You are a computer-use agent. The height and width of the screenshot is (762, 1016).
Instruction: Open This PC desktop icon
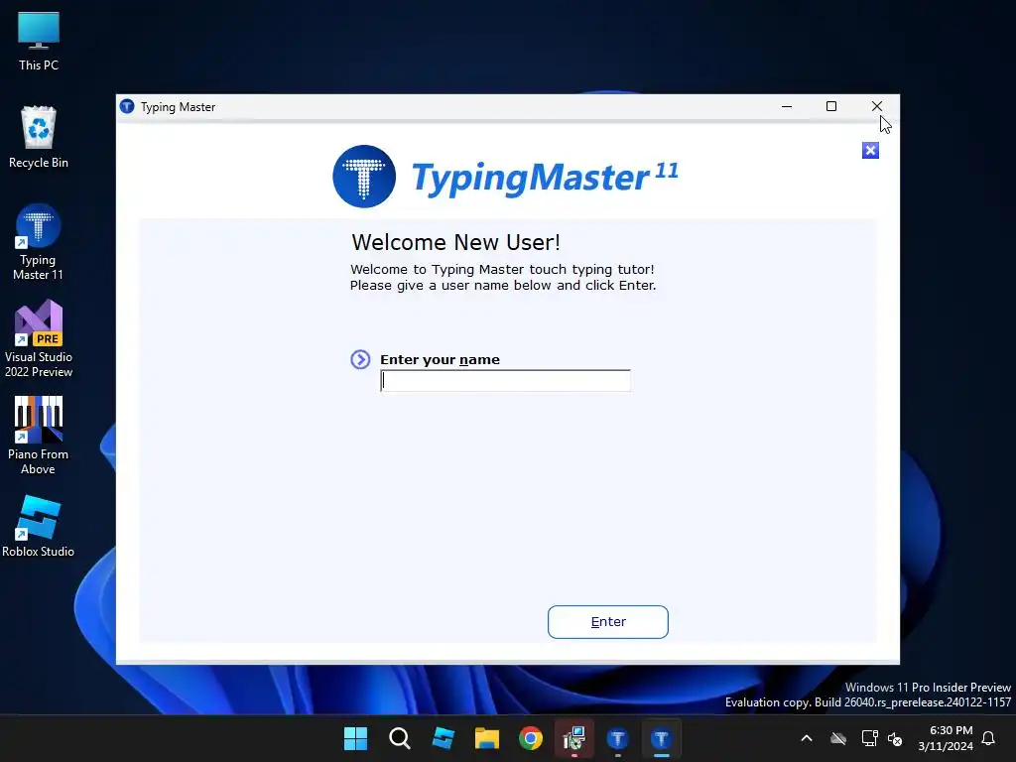point(39,42)
